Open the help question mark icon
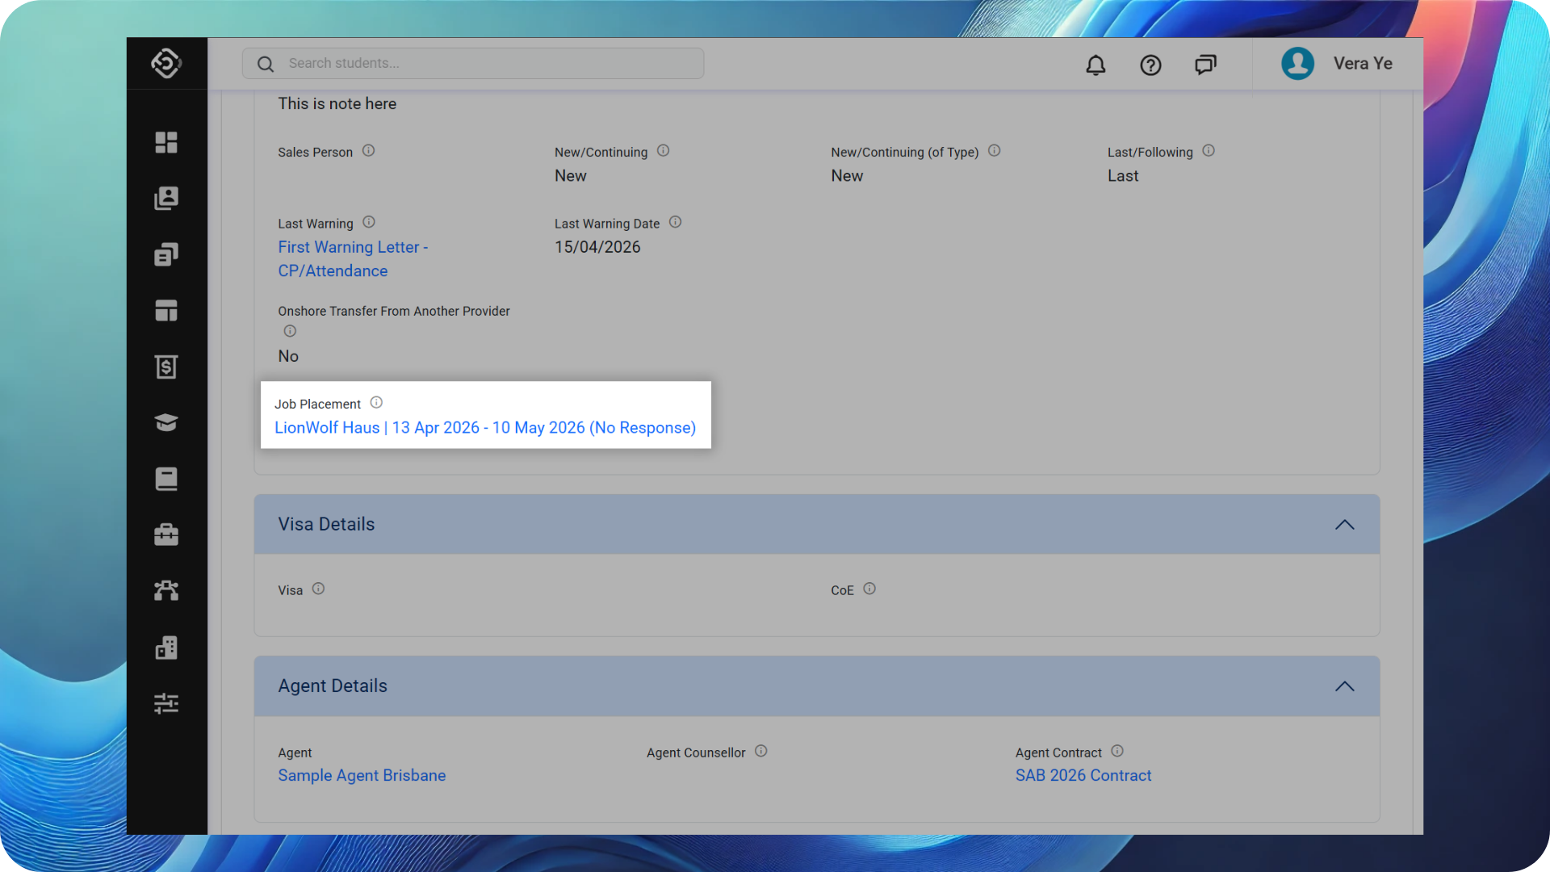Image resolution: width=1550 pixels, height=872 pixels. click(x=1150, y=65)
